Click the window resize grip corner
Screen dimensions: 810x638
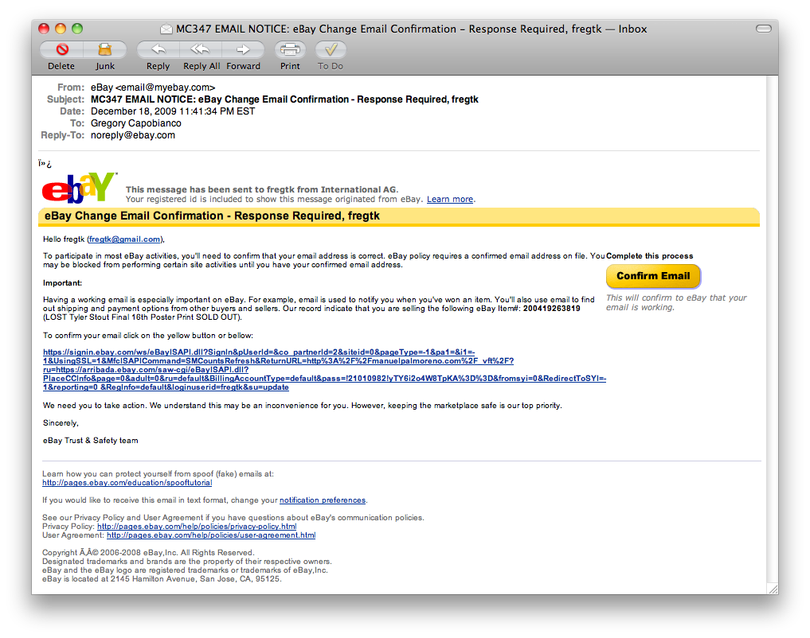tap(773, 589)
